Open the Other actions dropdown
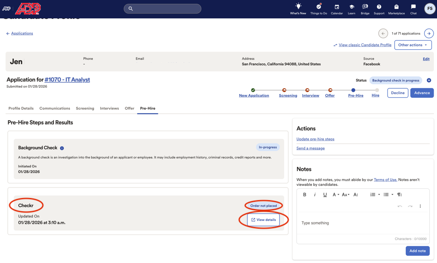437x263 pixels. coord(413,45)
